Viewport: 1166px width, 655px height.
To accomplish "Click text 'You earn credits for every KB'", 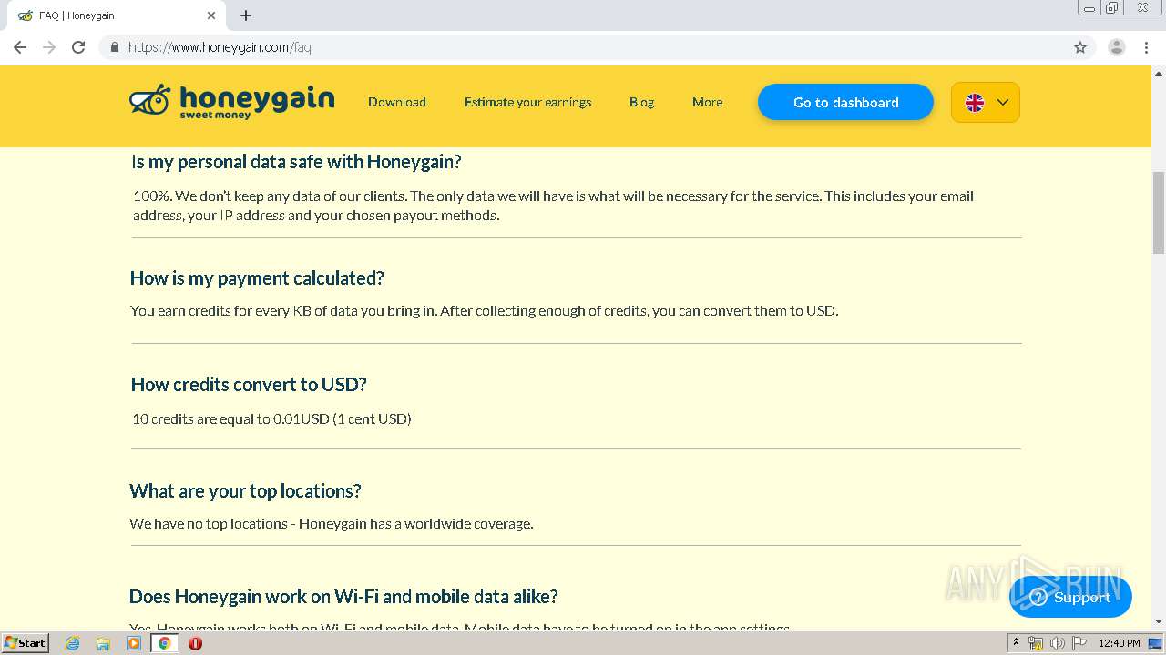I will click(x=221, y=311).
